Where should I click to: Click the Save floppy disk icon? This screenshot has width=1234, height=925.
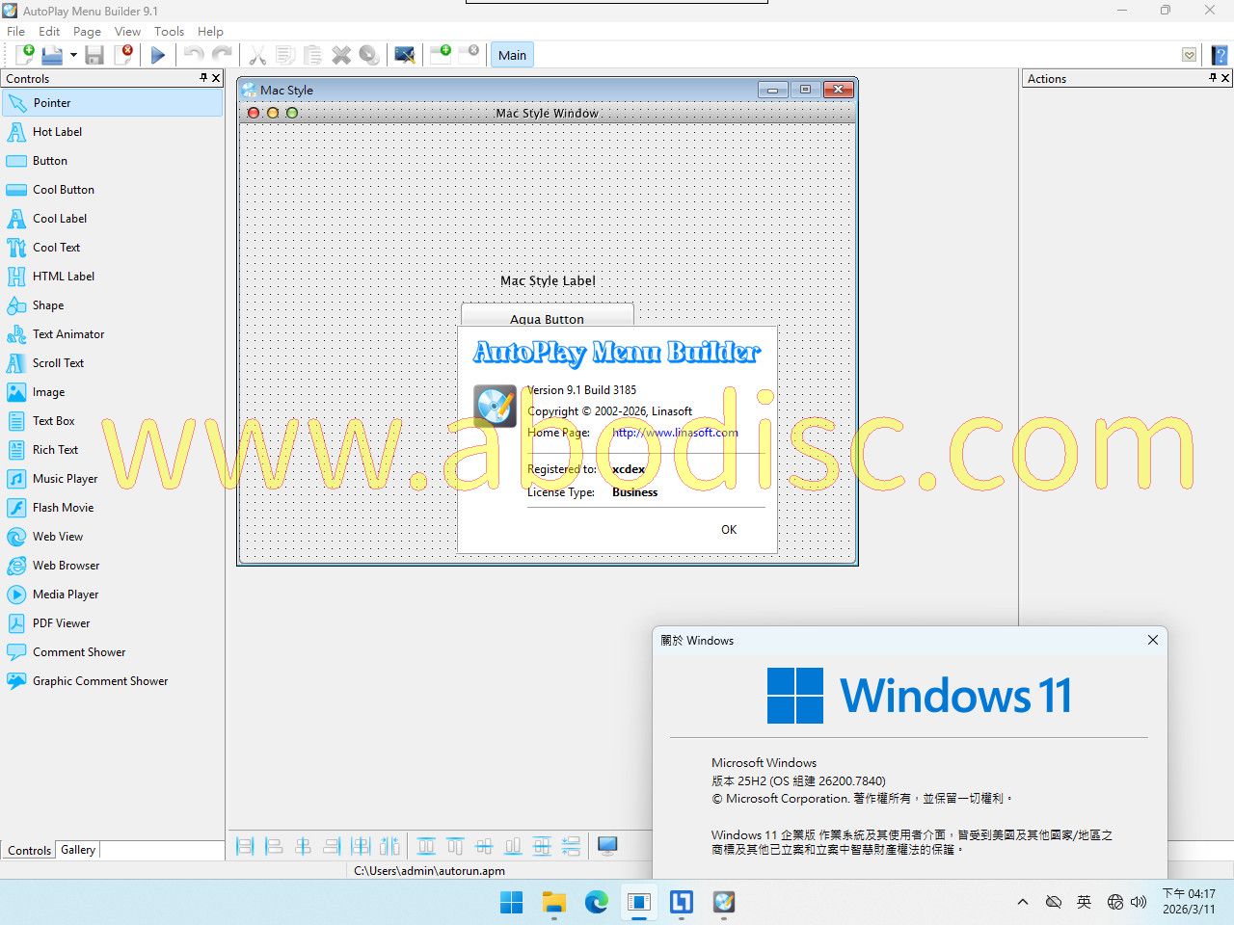pyautogui.click(x=94, y=55)
